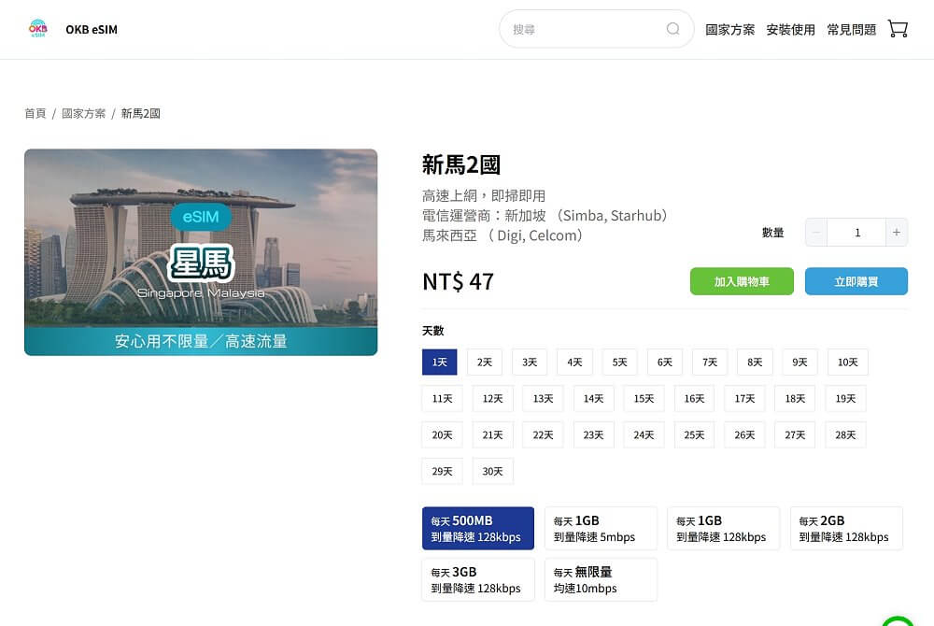This screenshot has height=626, width=934.
Task: Focus the 搜尋 search box
Action: [596, 29]
